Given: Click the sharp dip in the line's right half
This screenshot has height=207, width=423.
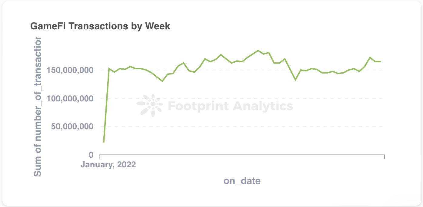Looking at the screenshot, I should (x=295, y=80).
